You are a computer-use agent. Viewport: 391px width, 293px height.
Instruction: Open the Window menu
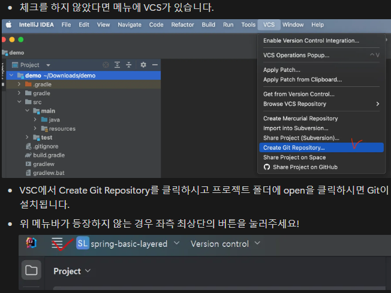[293, 25]
